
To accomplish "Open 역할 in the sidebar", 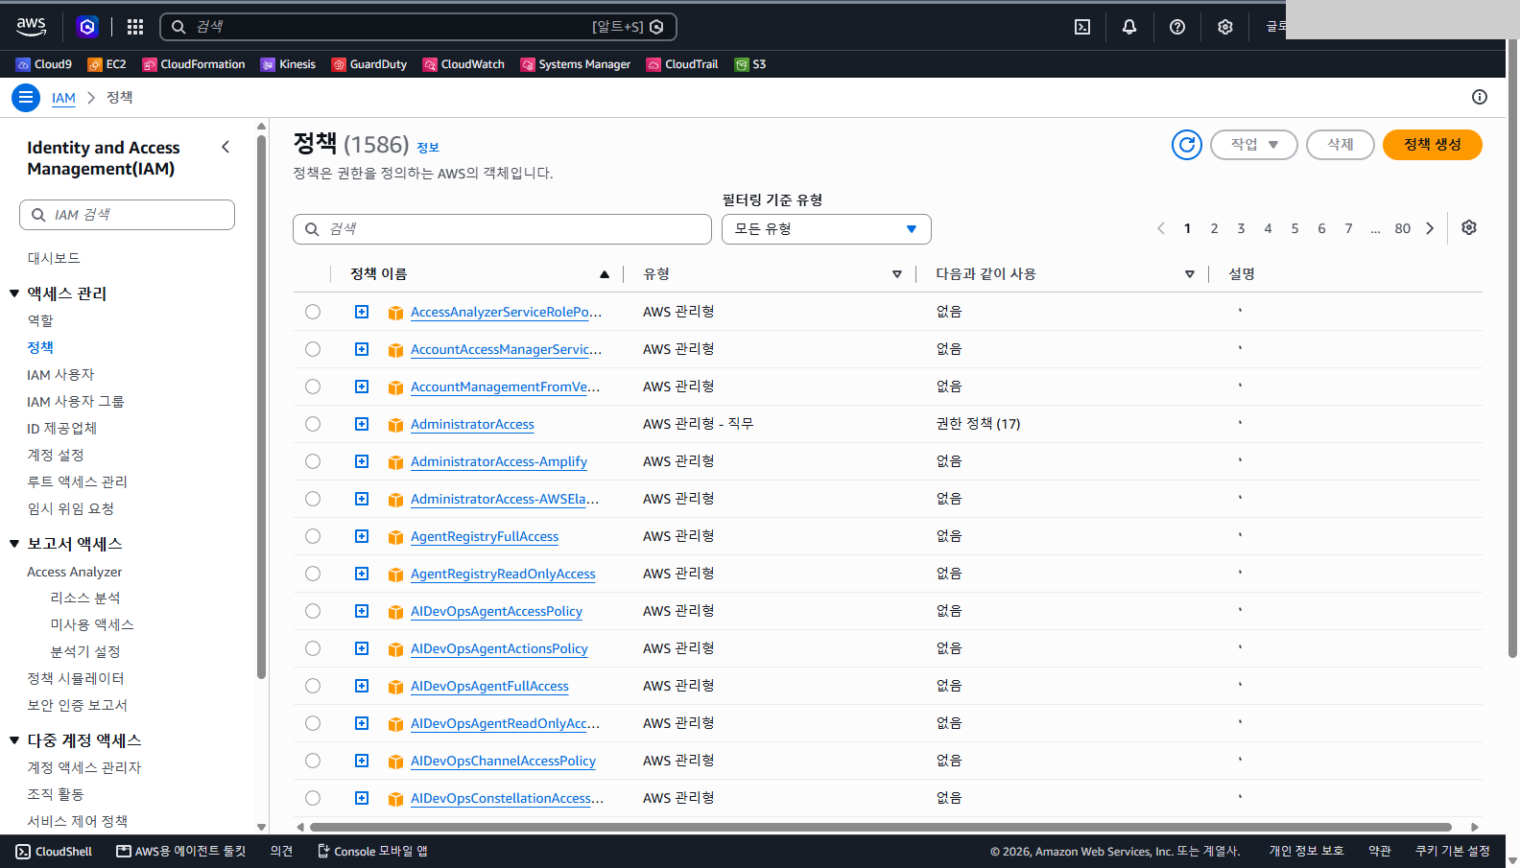I will pyautogui.click(x=40, y=320).
